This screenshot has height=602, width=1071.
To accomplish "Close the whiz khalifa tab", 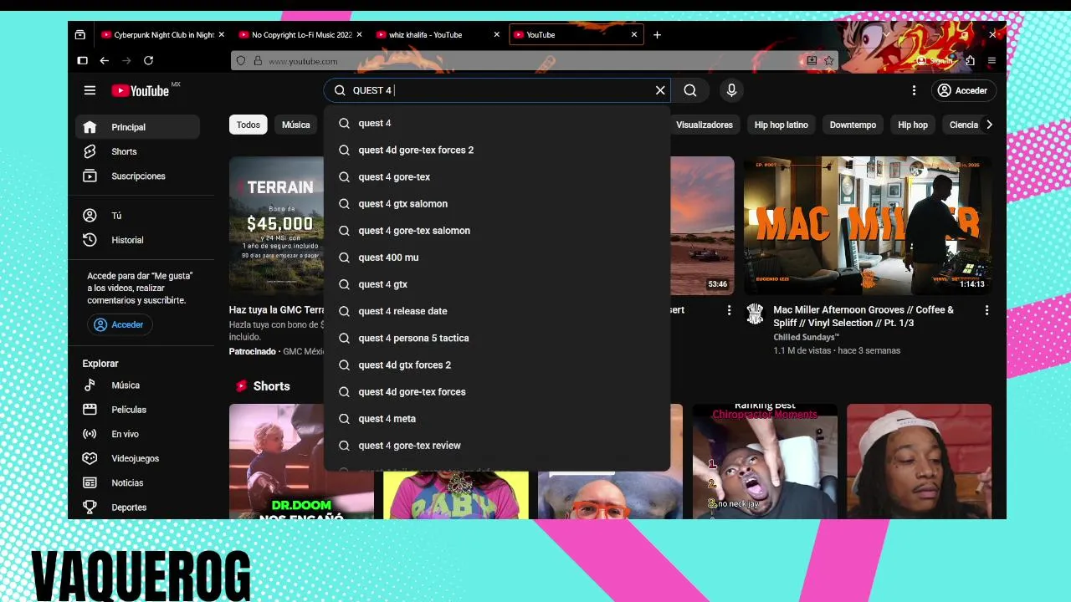I will pyautogui.click(x=497, y=34).
